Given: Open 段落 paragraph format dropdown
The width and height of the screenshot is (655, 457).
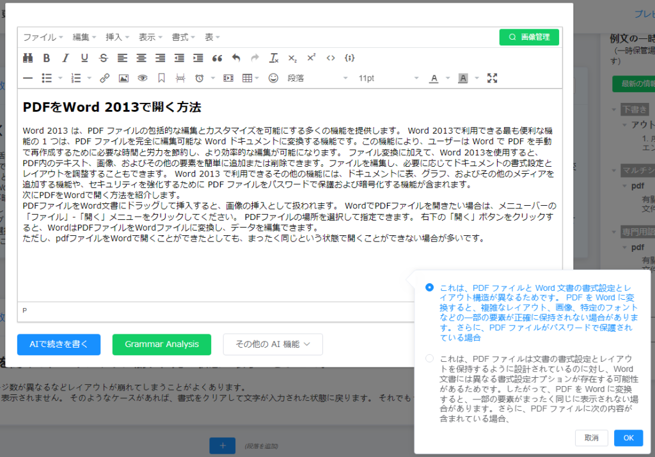Looking at the screenshot, I should point(317,78).
